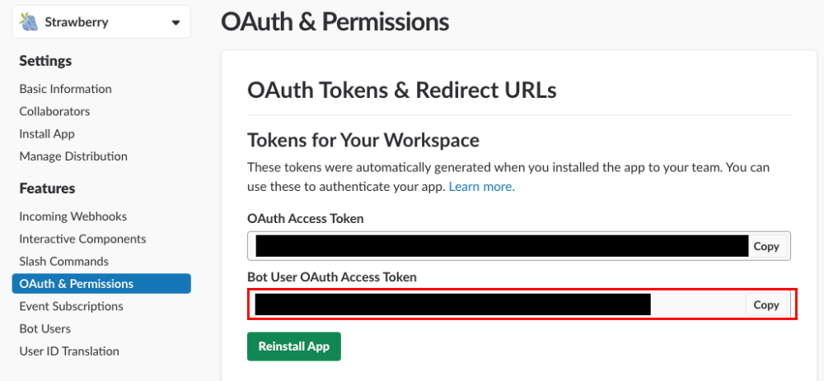This screenshot has height=381, width=824.
Task: Go to Collaborators page
Action: pos(54,111)
